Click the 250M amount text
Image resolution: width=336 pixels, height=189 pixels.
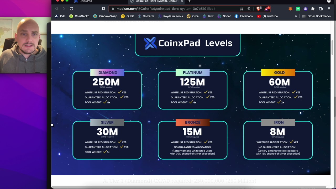pos(106,82)
